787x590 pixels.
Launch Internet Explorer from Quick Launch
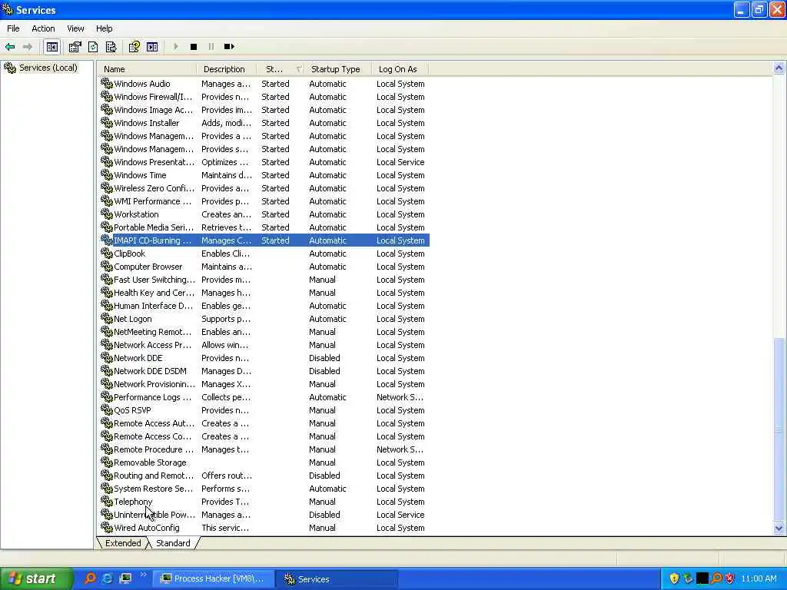[x=108, y=578]
